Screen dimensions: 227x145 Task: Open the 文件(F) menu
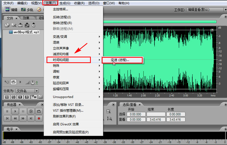(8, 3)
